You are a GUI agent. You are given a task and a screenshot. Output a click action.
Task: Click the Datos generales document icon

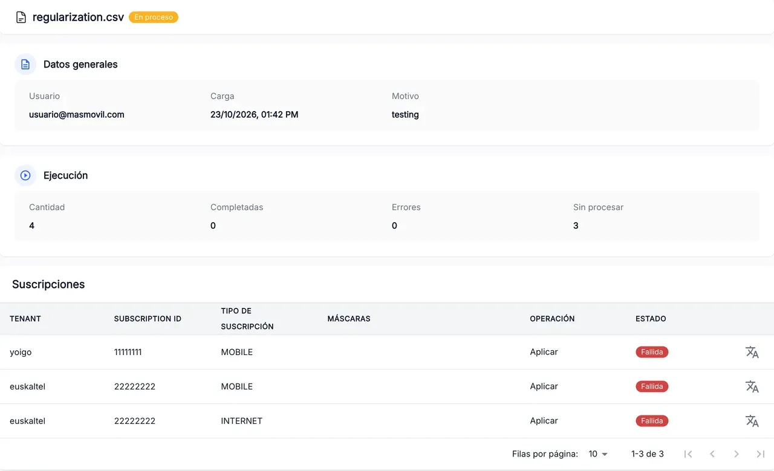(x=25, y=65)
